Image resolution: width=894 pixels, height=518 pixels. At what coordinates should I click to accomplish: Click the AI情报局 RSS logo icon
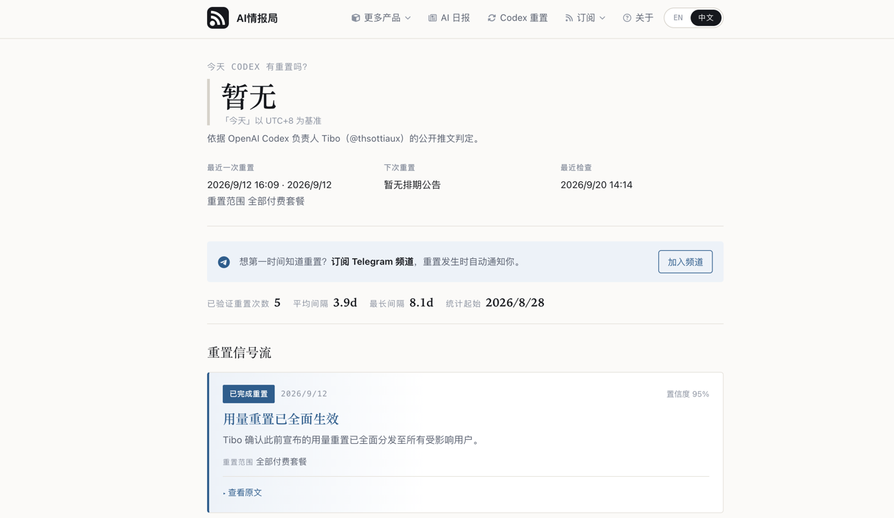(x=218, y=18)
